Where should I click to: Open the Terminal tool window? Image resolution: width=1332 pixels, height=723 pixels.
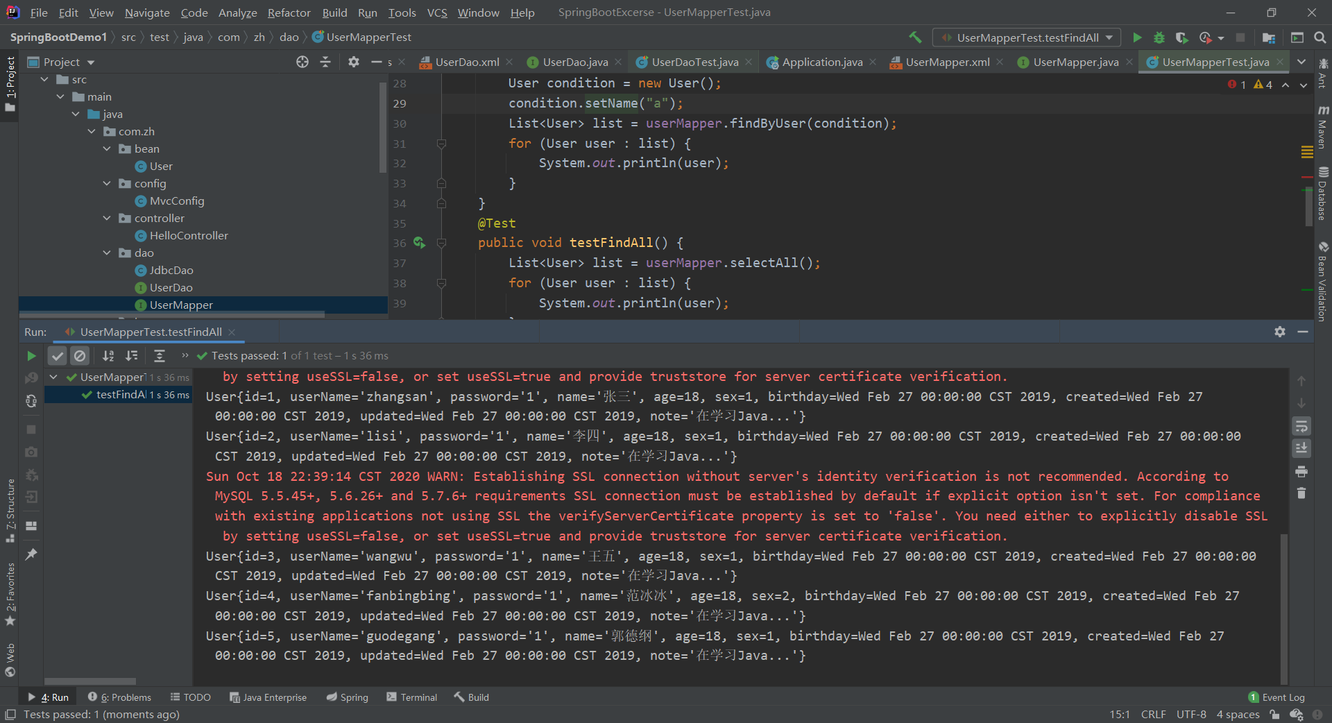point(412,697)
